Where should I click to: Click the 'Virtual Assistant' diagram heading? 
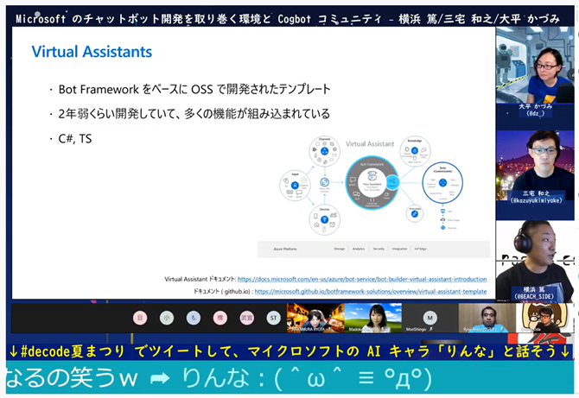pyautogui.click(x=370, y=144)
